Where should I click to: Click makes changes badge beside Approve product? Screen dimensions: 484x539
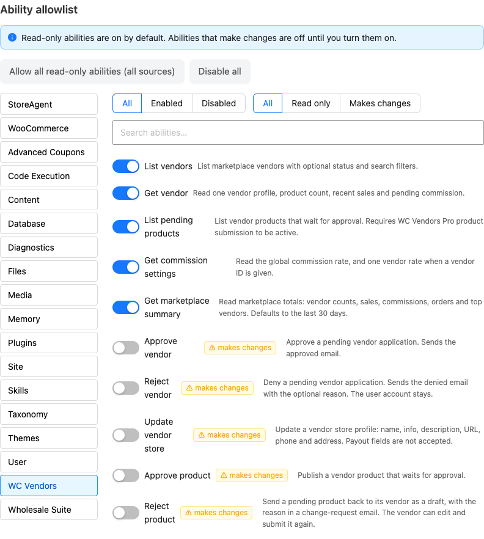(252, 475)
